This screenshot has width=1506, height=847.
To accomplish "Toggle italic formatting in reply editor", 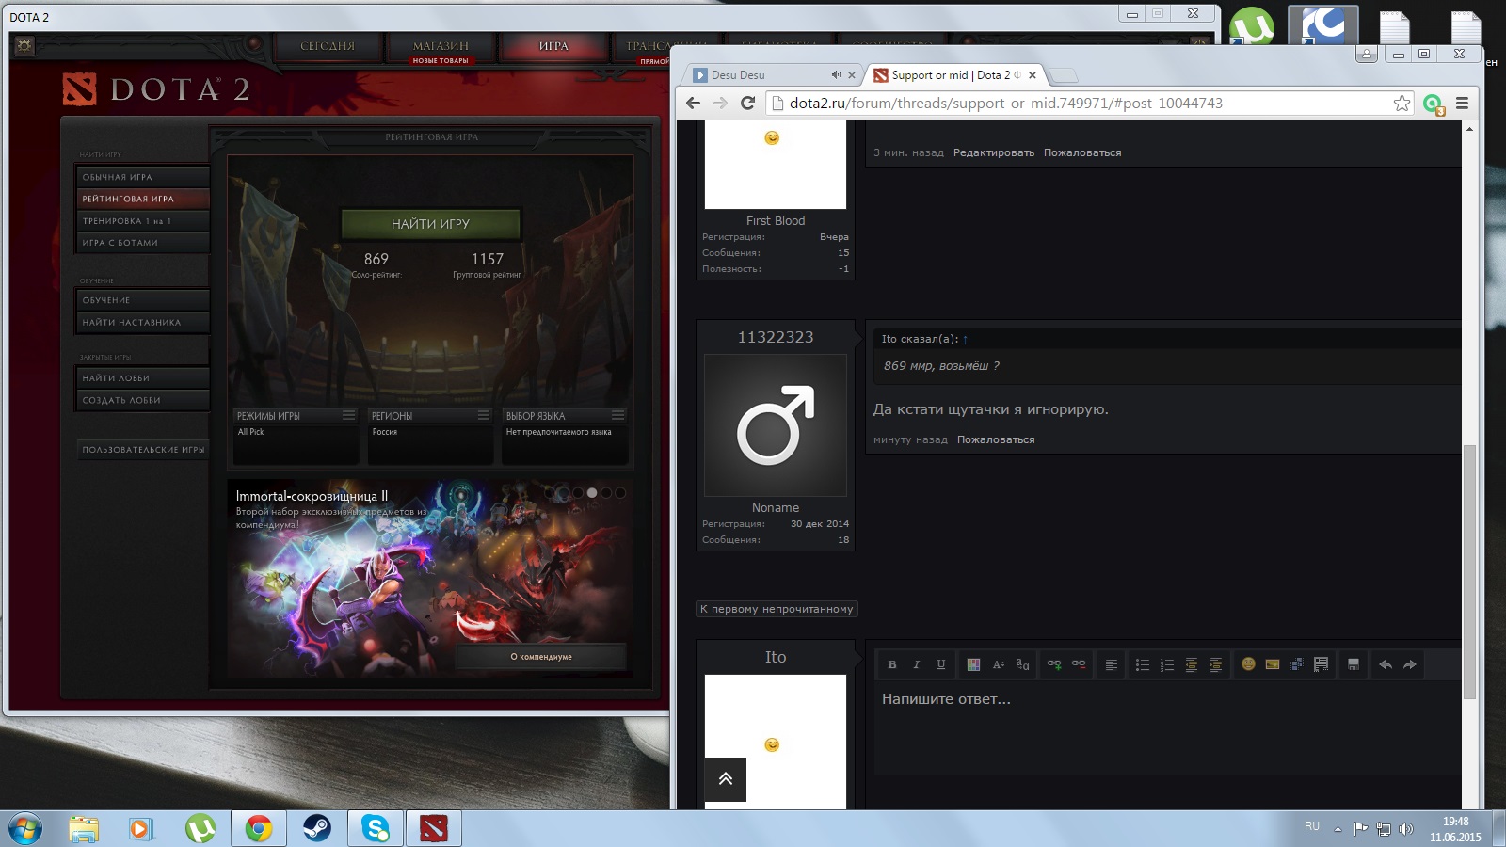I will click(x=917, y=664).
